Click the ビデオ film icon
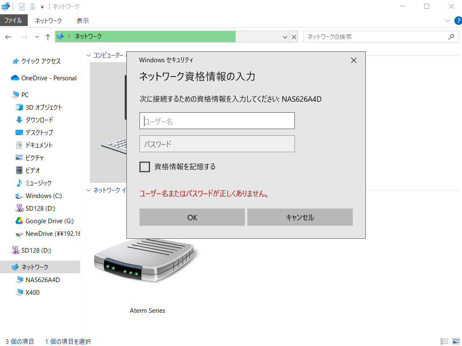Viewport: 462px width, 346px height. tap(19, 170)
